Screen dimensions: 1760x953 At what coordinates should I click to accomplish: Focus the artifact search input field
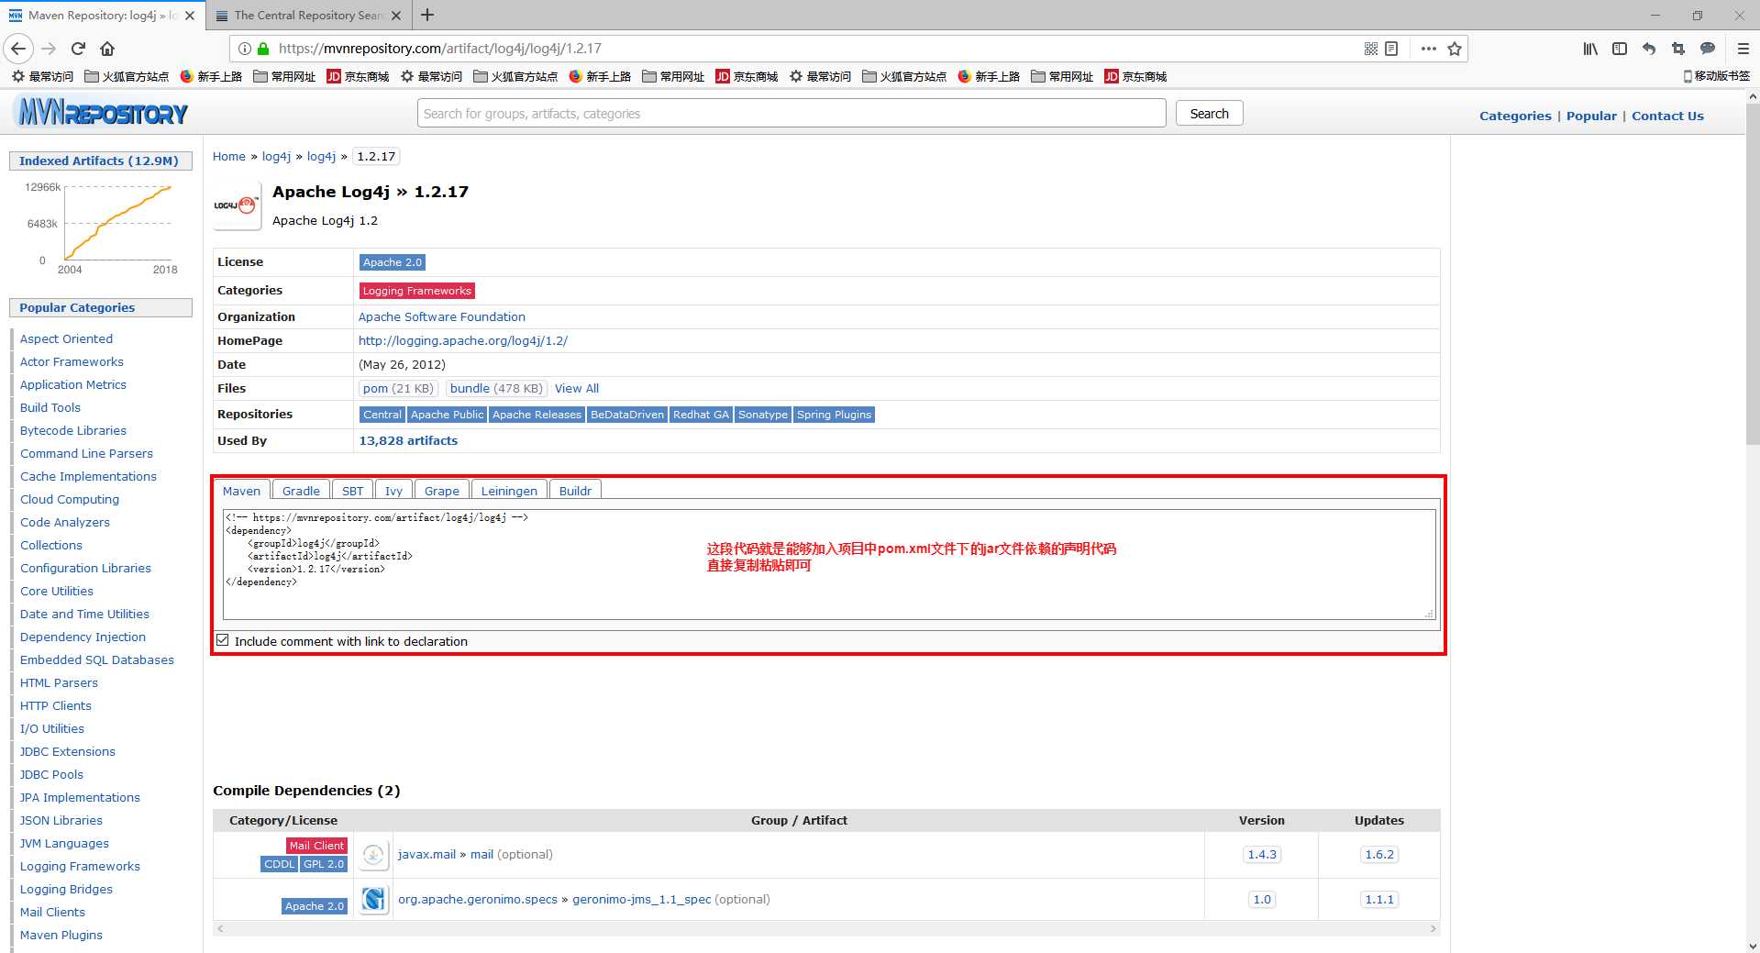(791, 113)
